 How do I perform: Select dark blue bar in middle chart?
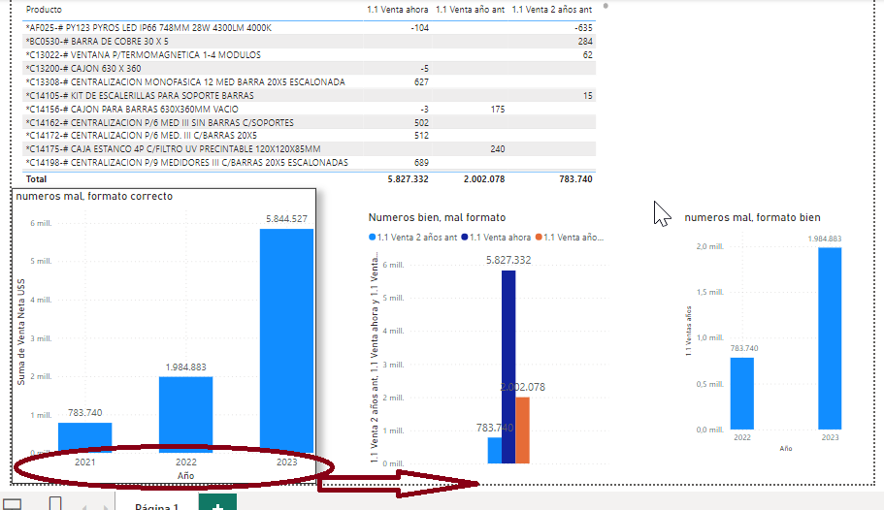coord(508,367)
